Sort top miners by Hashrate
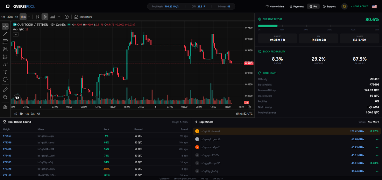The width and height of the screenshot is (382, 180). (362, 122)
